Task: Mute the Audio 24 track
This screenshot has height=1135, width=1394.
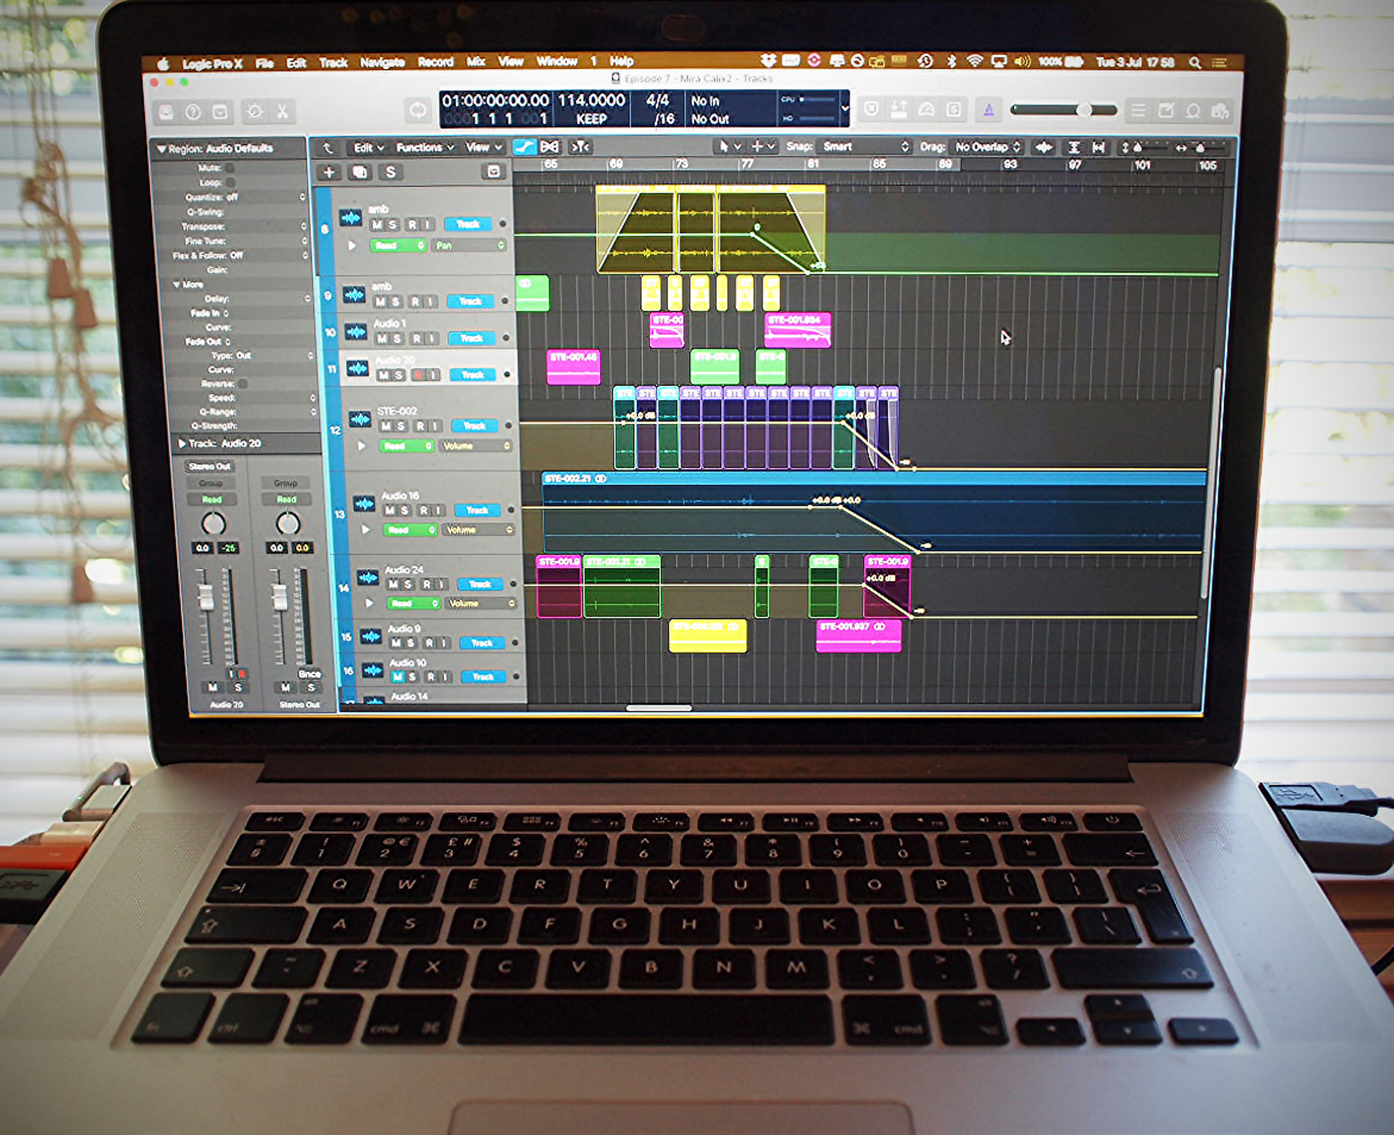Action: click(x=394, y=584)
